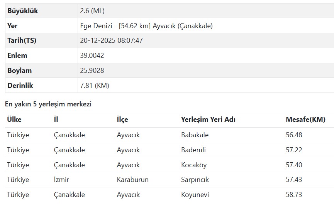
Task: Select the Yer row location text
Action: tap(146, 26)
